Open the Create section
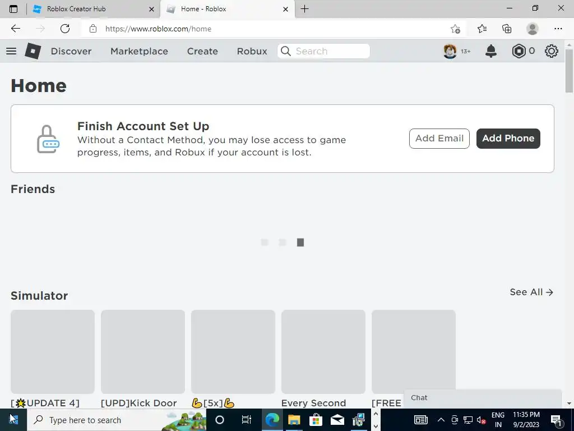 (x=202, y=51)
